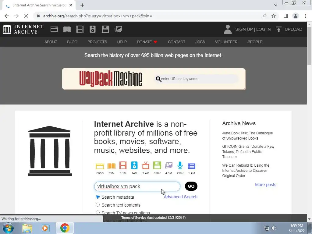The height and width of the screenshot is (234, 312).
Task: Open a new tab with plus button
Action: 82,5
